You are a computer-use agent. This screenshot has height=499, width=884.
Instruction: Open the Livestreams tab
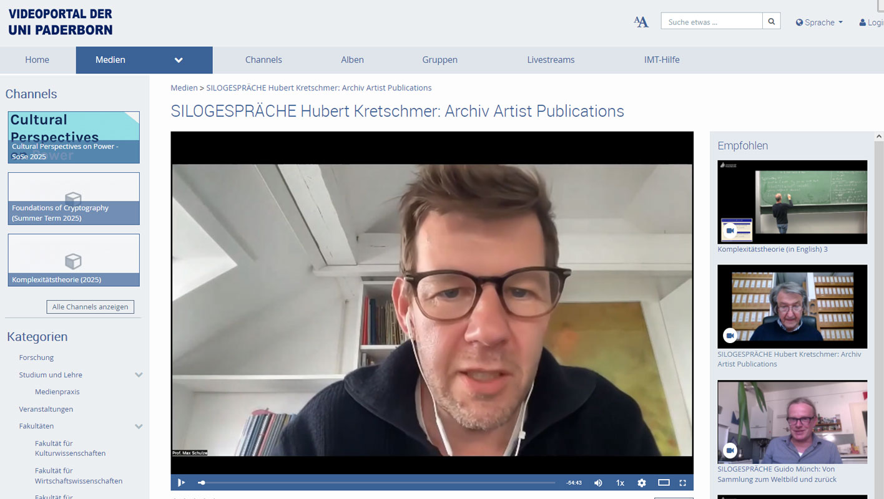click(x=551, y=60)
